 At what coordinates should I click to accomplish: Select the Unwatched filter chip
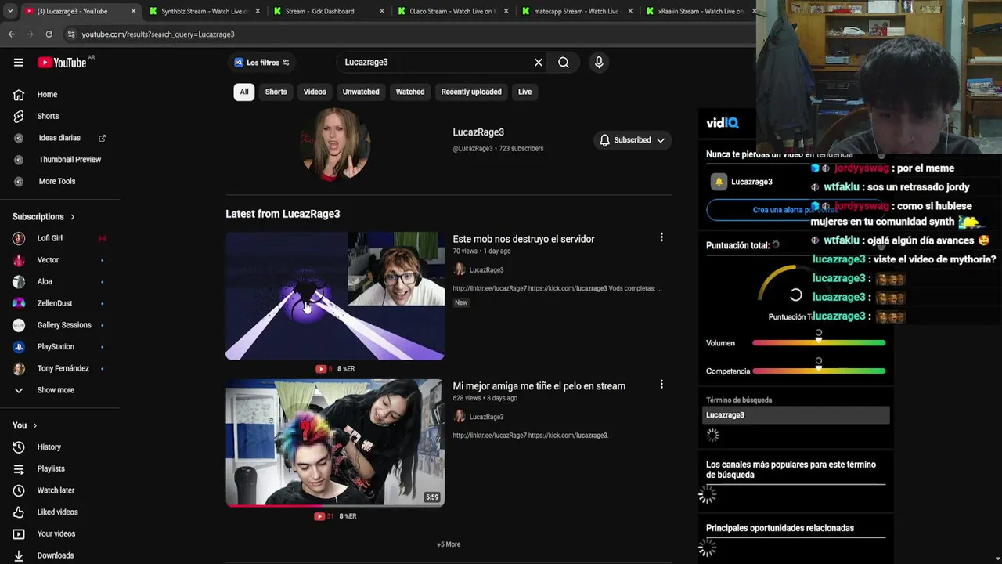(x=361, y=92)
